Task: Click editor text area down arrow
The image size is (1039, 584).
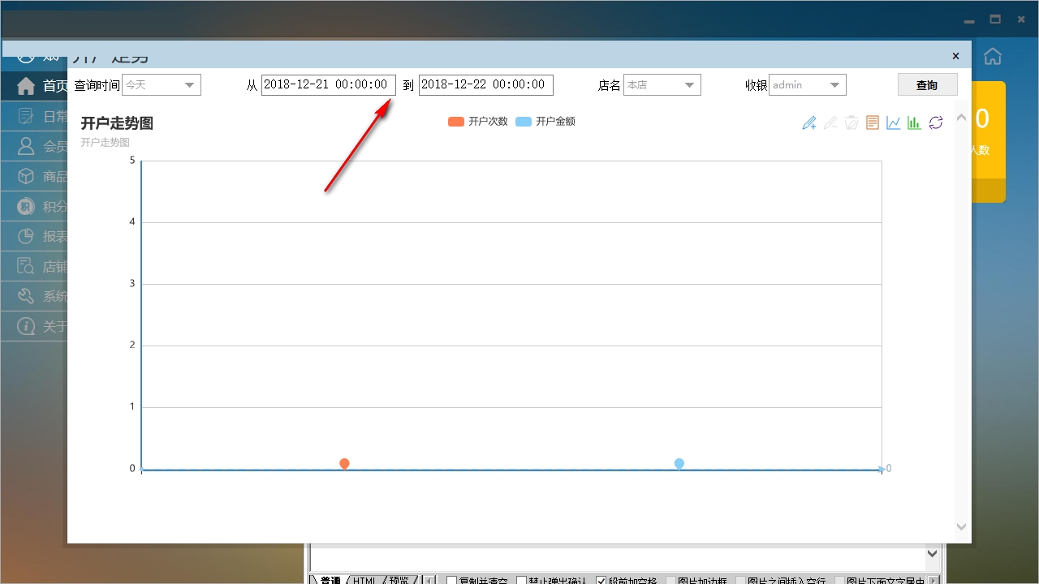Action: pos(933,554)
